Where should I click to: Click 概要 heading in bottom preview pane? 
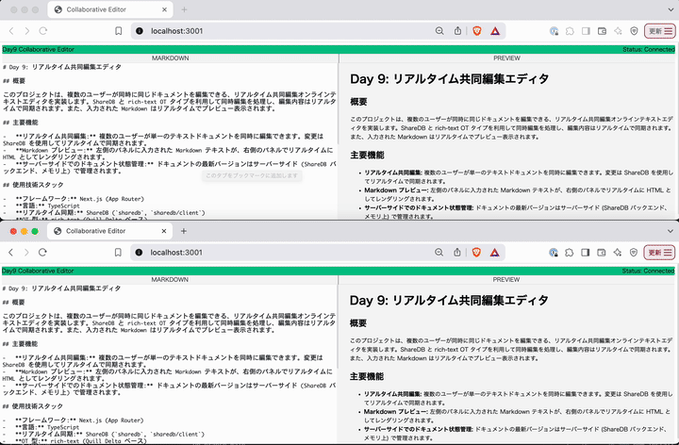pos(358,323)
